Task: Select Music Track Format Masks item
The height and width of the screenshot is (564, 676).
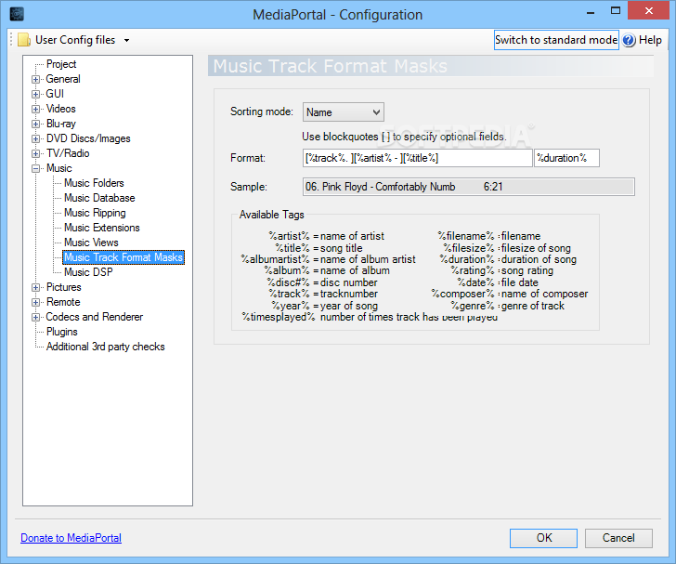Action: (x=123, y=257)
